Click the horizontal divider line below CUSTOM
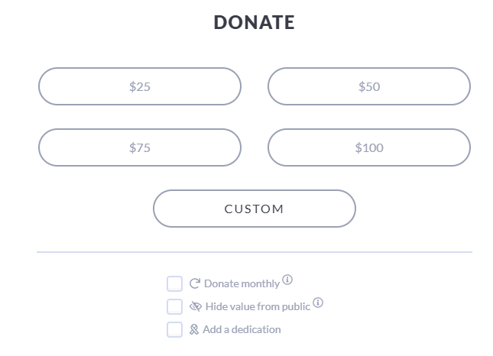 point(255,252)
